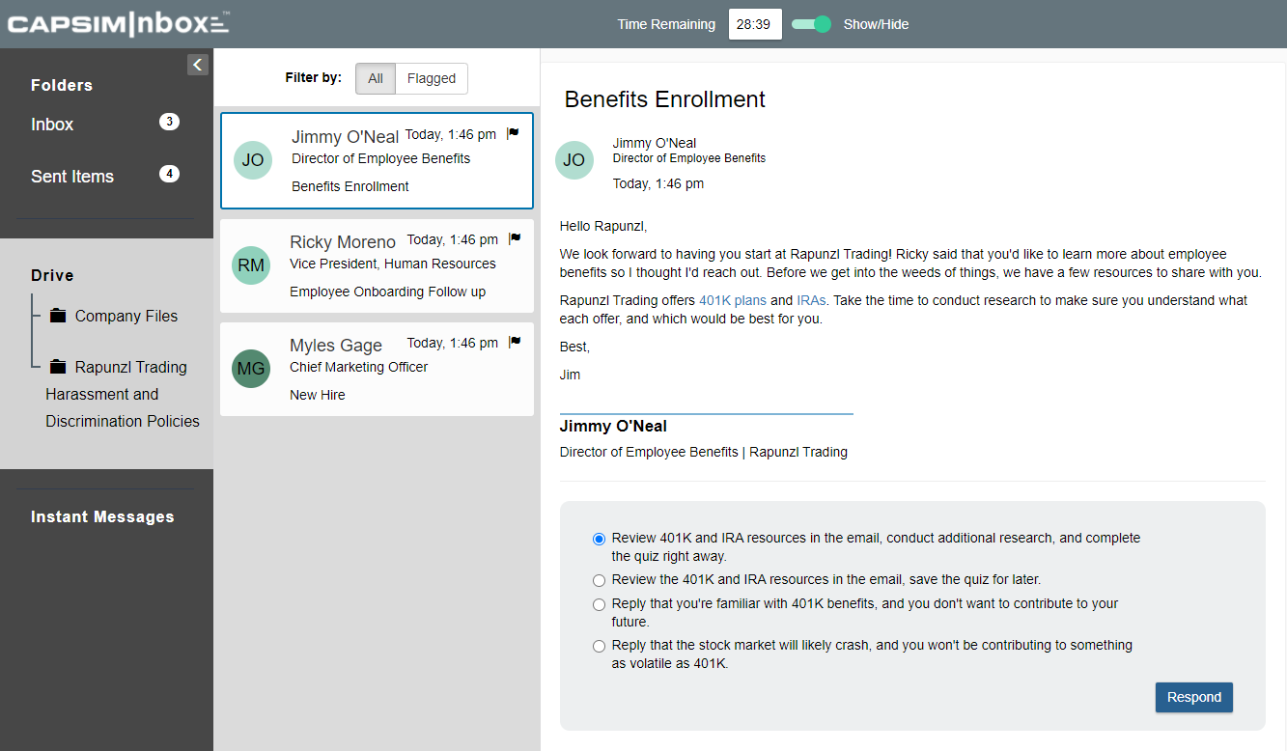Viewport: 1287px width, 751px height.
Task: Click the RM avatar of Ricky Moreno
Action: 251,265
